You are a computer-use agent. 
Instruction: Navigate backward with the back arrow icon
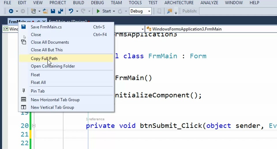11,11
